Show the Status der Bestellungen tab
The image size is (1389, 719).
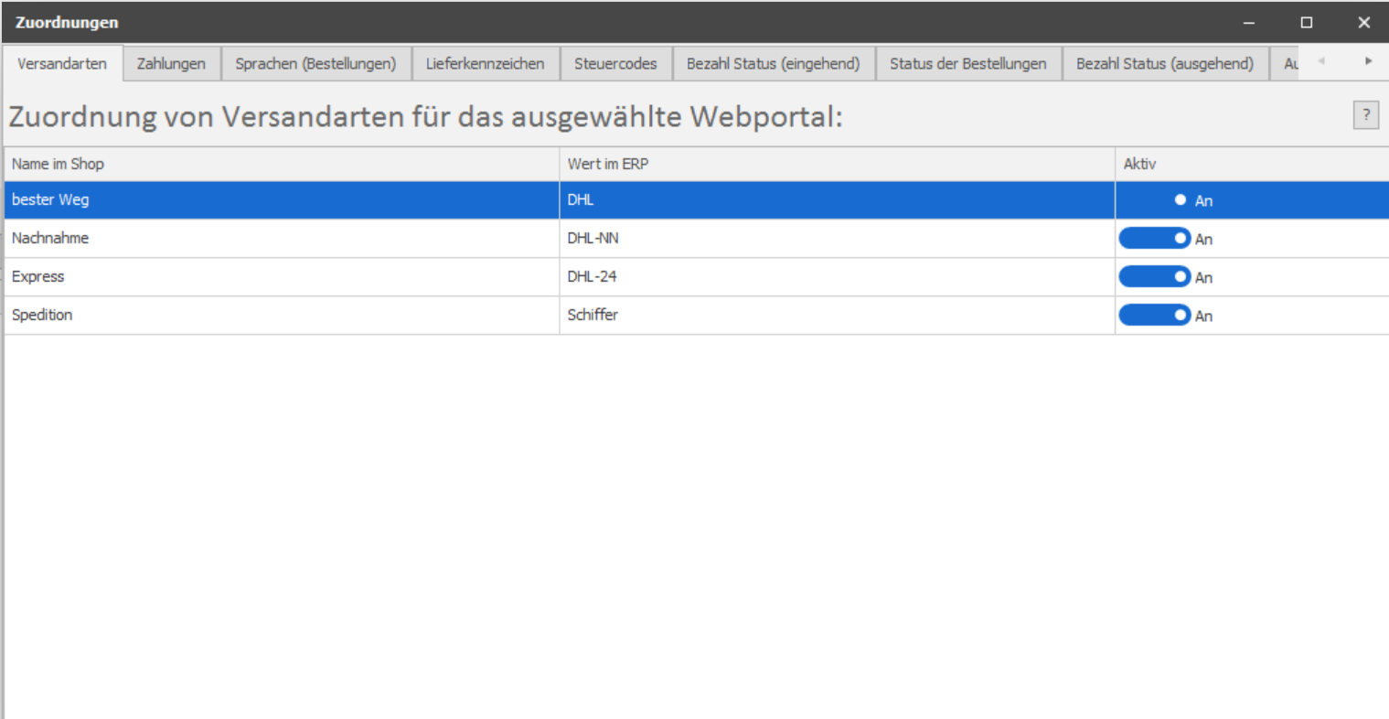click(x=967, y=64)
